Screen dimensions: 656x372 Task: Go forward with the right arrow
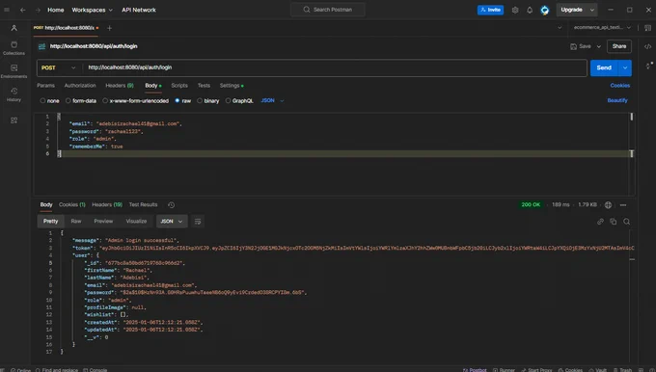[x=38, y=10]
